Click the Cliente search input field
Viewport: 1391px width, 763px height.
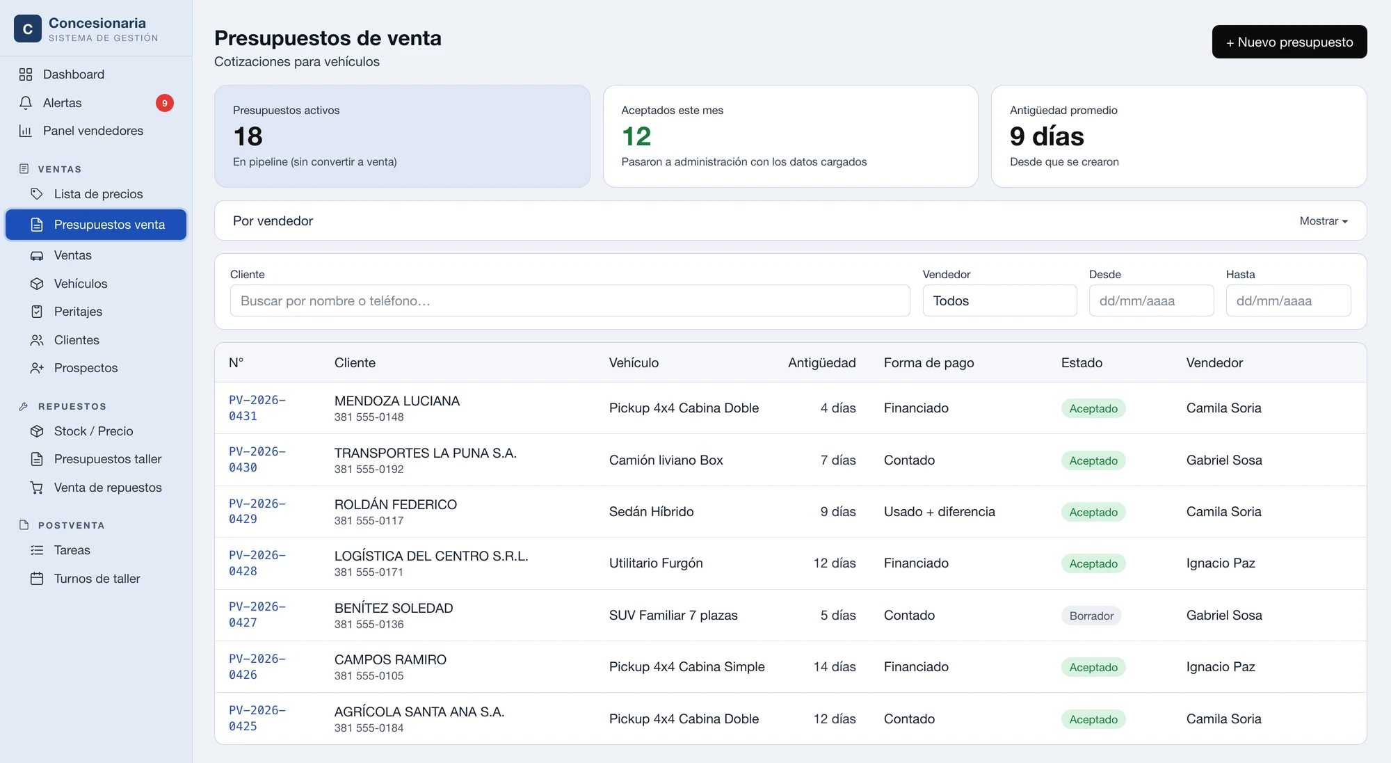click(570, 300)
